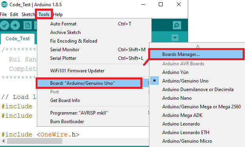
Task: Click the horizontal scrollbar left arrow
Action: pyautogui.click(x=4, y=141)
